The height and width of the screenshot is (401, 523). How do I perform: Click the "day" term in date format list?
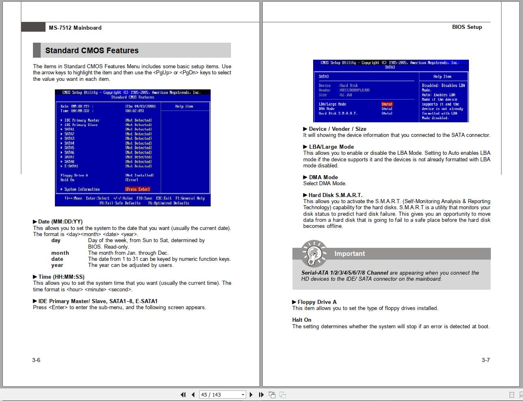pyautogui.click(x=56, y=241)
